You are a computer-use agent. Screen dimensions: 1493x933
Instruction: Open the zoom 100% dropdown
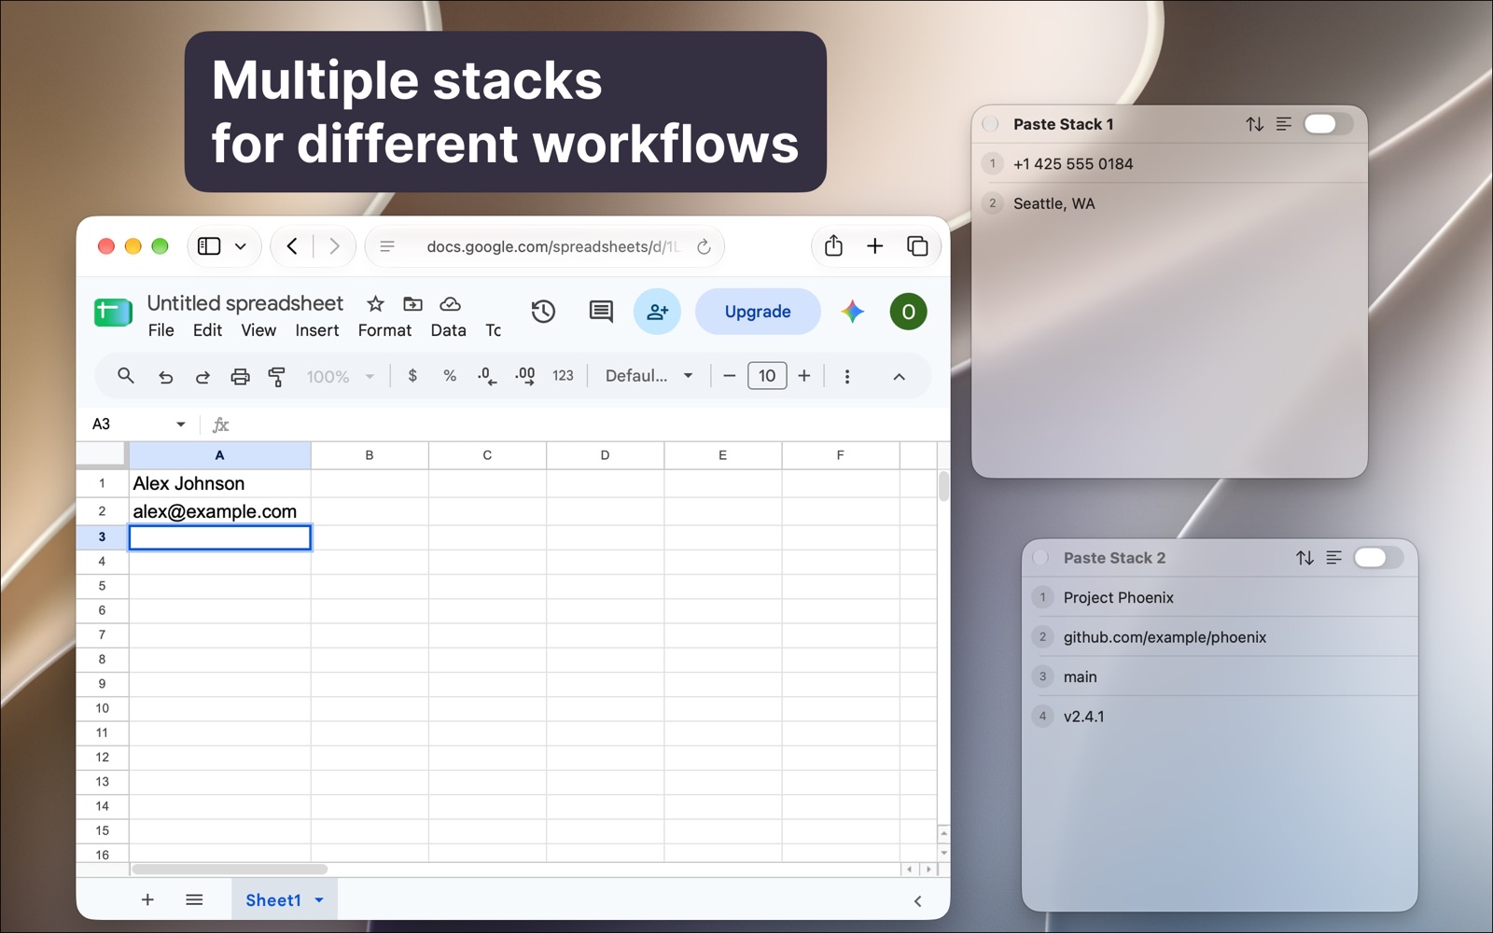click(341, 377)
